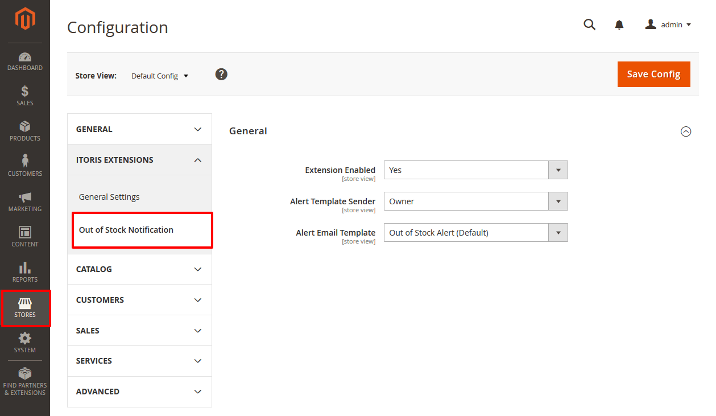Open the Store View dropdown
Viewport: 716px width, 416px height.
pos(160,75)
